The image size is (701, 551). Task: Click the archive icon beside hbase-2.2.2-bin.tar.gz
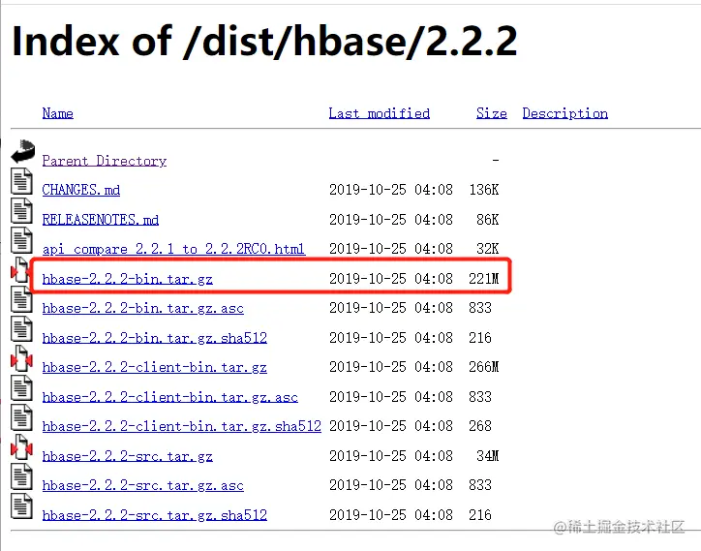point(20,269)
